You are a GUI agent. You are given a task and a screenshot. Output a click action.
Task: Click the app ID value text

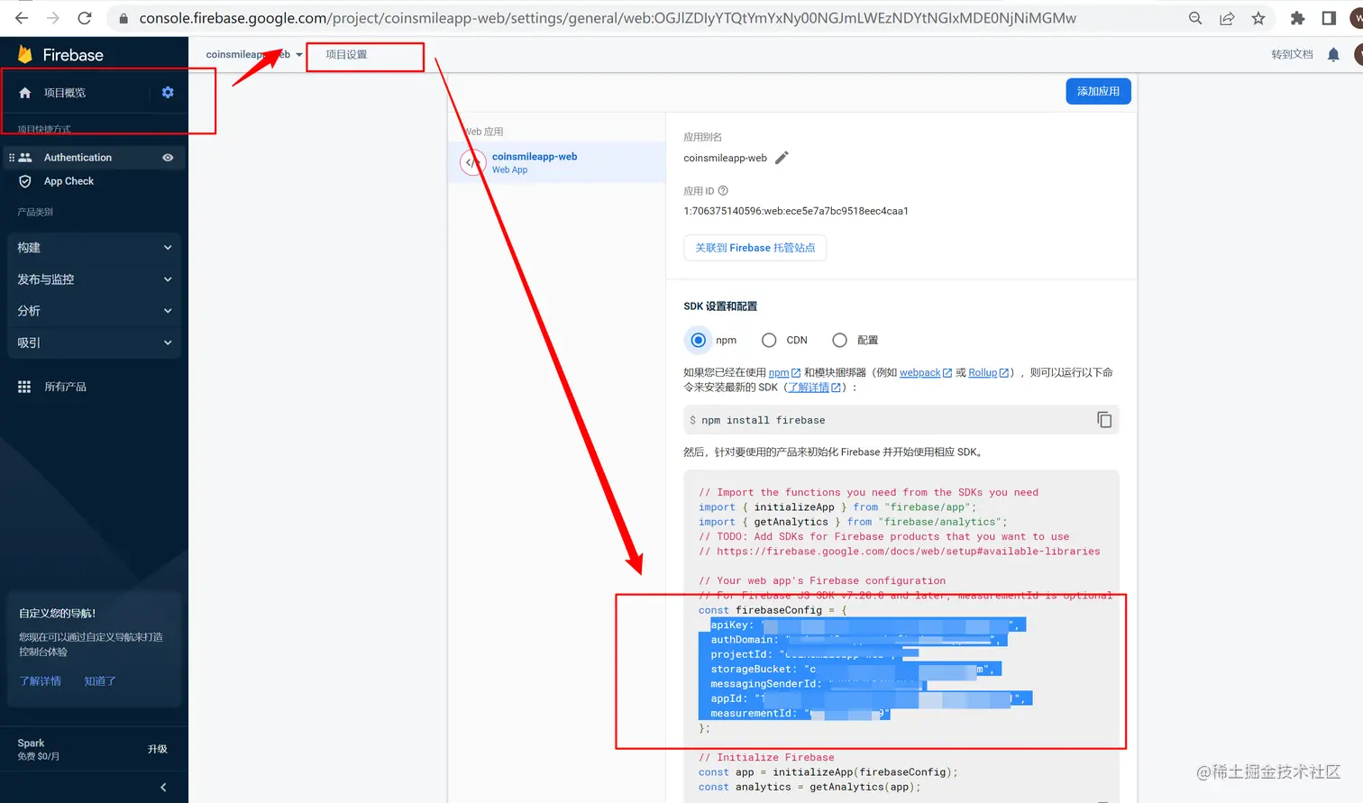[796, 211]
